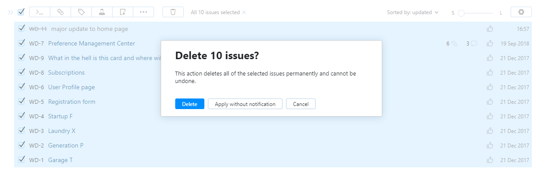Uncheck the WD-4 issue checkbox

click(x=21, y=116)
